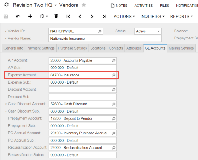Image resolution: width=198 pixels, height=160 pixels.
Task: Switch to the General Info tab
Action: 13,48
